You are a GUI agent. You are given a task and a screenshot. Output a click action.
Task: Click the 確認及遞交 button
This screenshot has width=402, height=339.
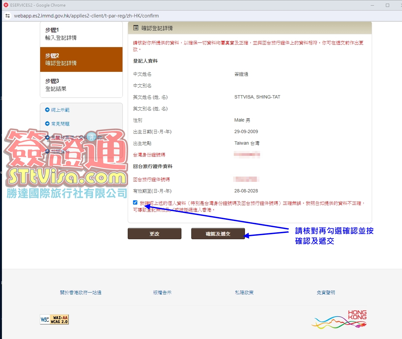218,234
